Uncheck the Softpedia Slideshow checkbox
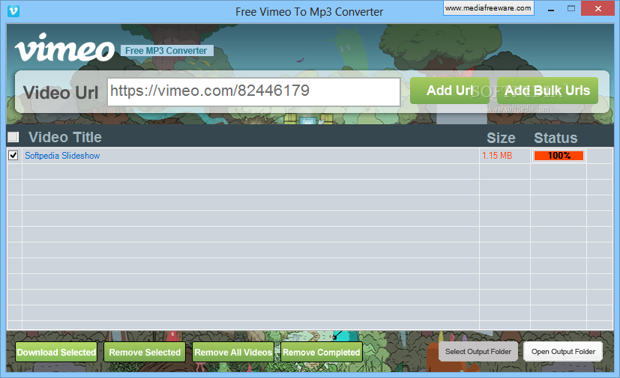 [x=13, y=155]
